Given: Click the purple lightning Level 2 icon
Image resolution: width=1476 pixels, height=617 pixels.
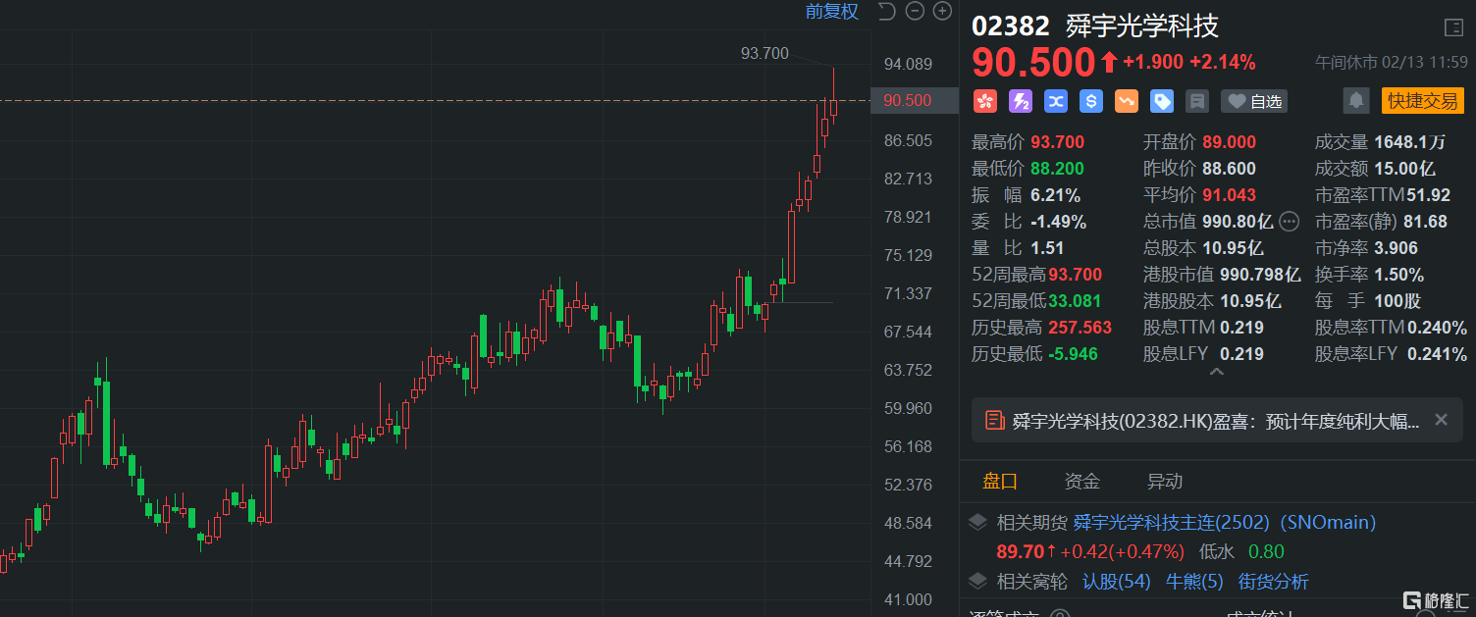Looking at the screenshot, I should [x=1020, y=101].
